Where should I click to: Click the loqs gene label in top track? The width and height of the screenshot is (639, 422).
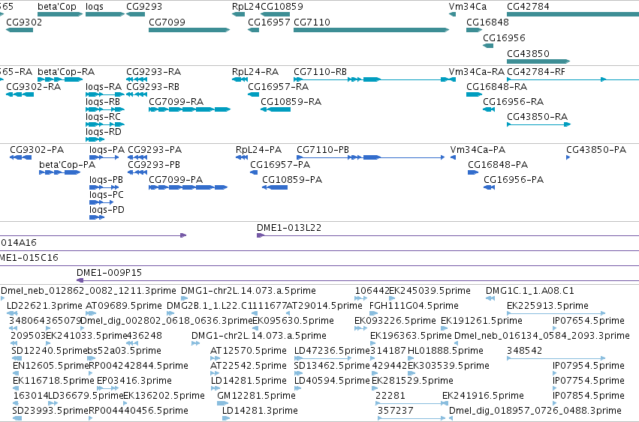[95, 7]
